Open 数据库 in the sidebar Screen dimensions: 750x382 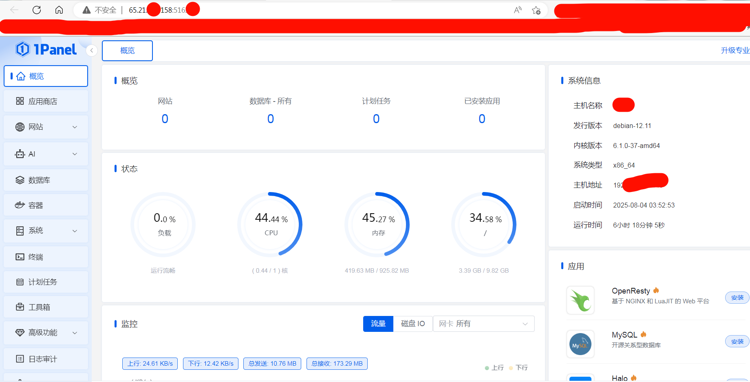46,180
